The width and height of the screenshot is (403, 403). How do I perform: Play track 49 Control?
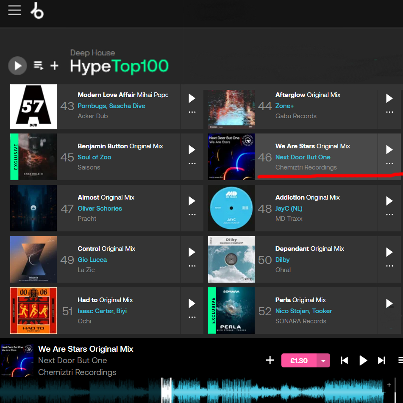192,252
